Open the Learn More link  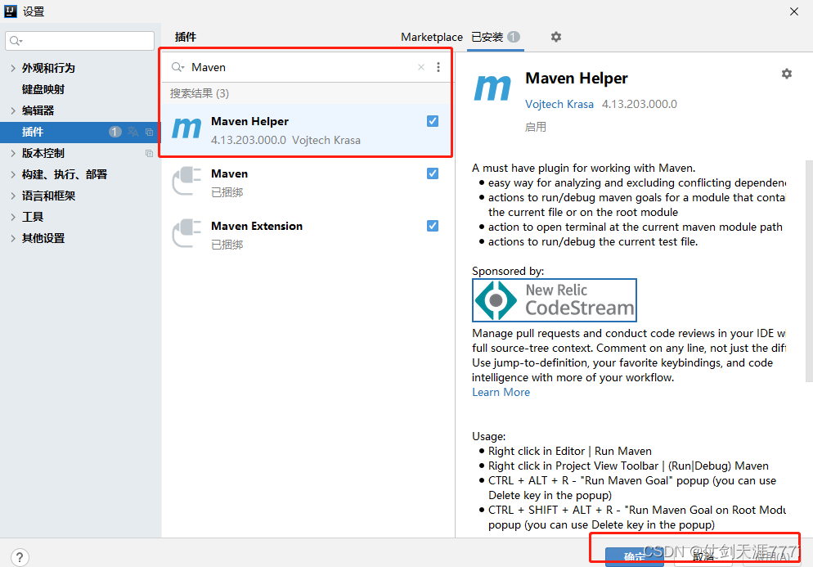tap(501, 392)
